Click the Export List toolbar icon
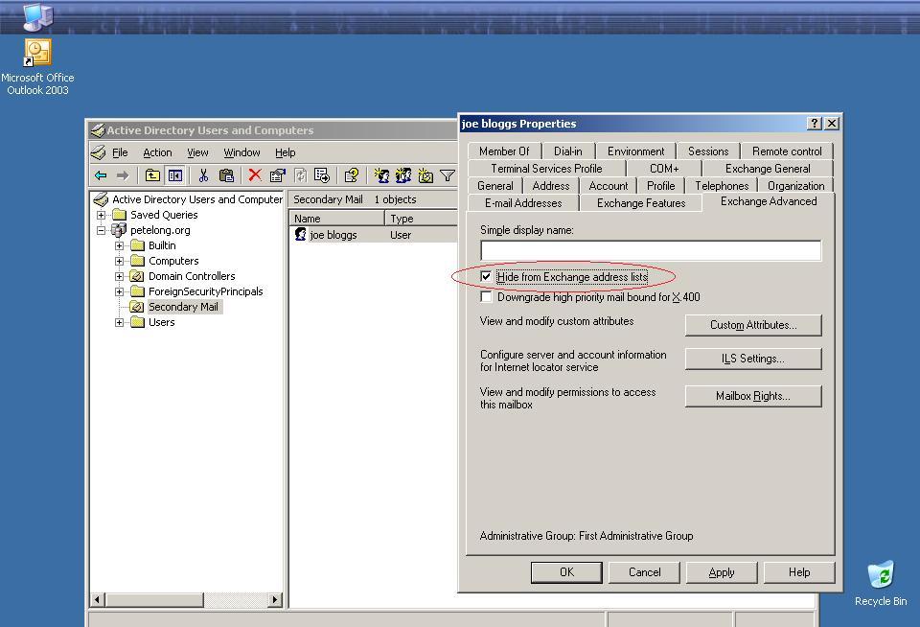 322,174
